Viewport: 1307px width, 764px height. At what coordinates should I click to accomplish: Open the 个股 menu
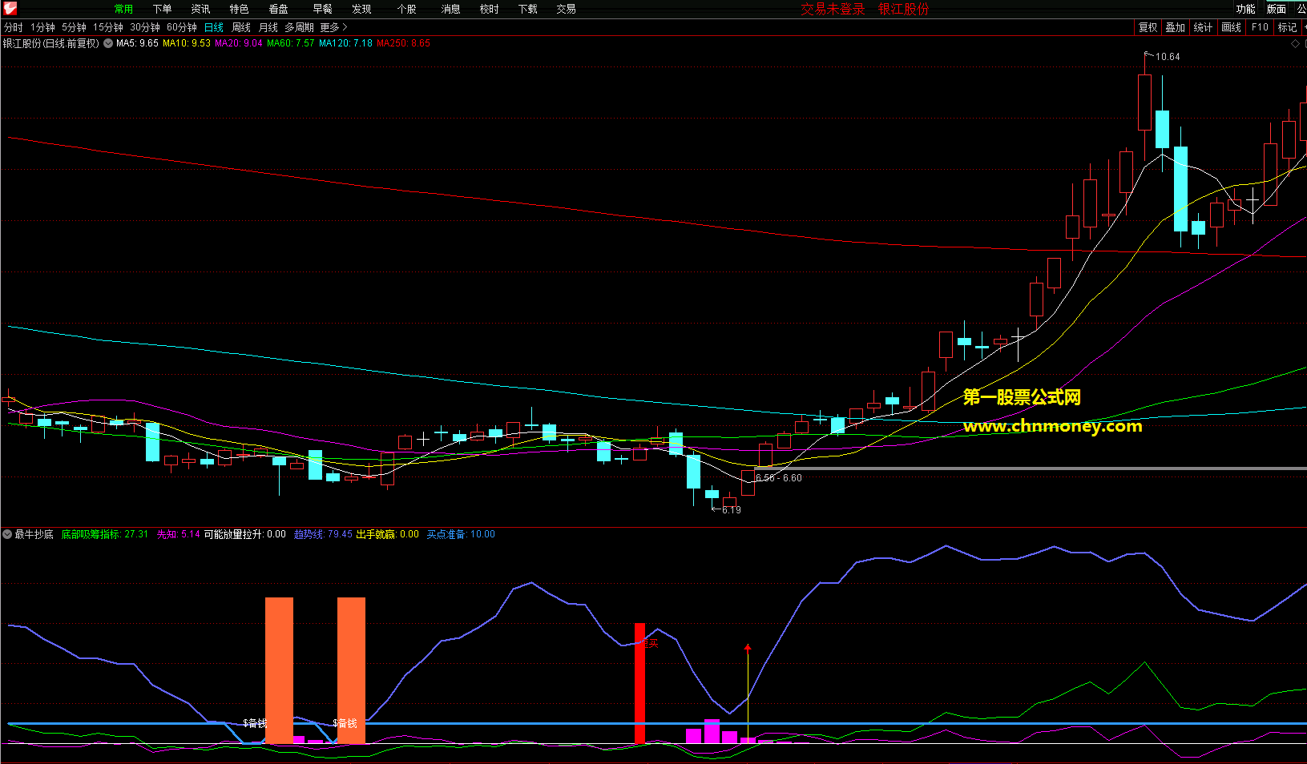(406, 9)
